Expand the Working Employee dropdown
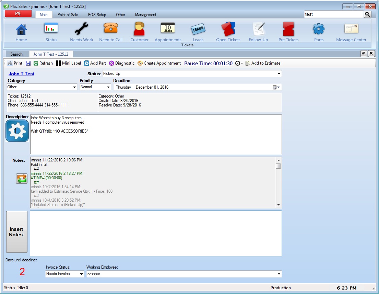The height and width of the screenshot is (294, 379). click(x=279, y=274)
